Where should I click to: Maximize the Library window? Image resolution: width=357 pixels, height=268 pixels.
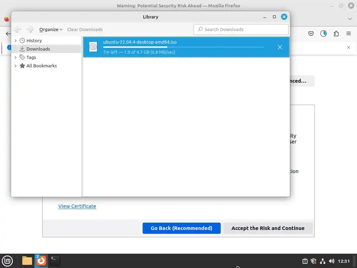point(274,17)
